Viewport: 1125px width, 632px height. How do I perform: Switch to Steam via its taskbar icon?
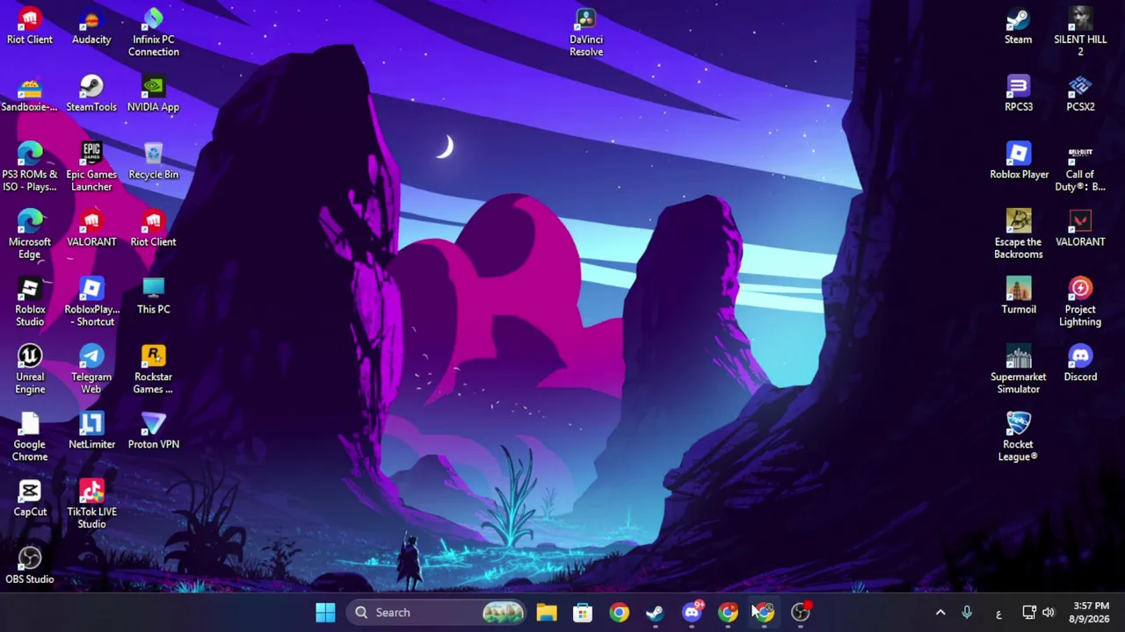655,612
